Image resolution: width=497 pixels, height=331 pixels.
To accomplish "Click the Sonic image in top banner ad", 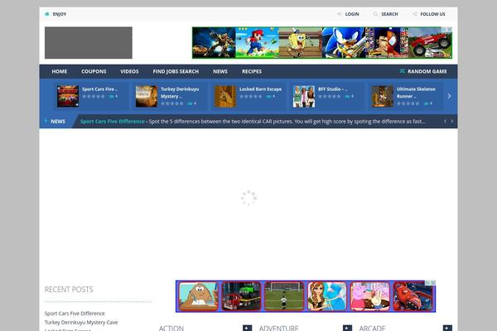I will (x=344, y=43).
